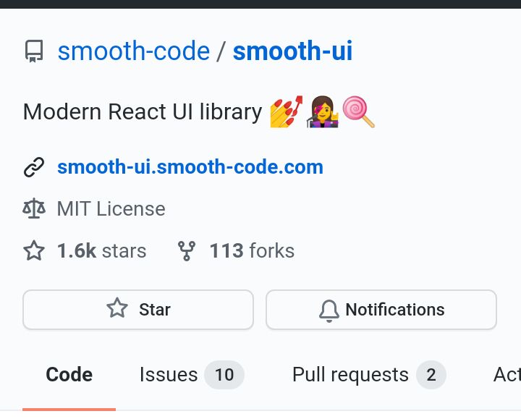This screenshot has width=521, height=419.
Task: Switch to the Pull requests tab
Action: tap(369, 375)
